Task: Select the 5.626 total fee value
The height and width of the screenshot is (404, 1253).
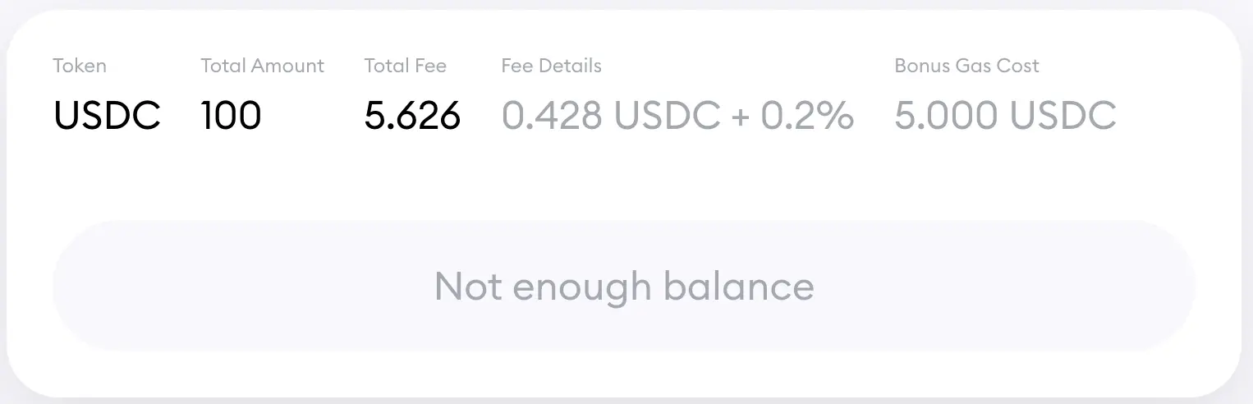Action: (x=412, y=116)
